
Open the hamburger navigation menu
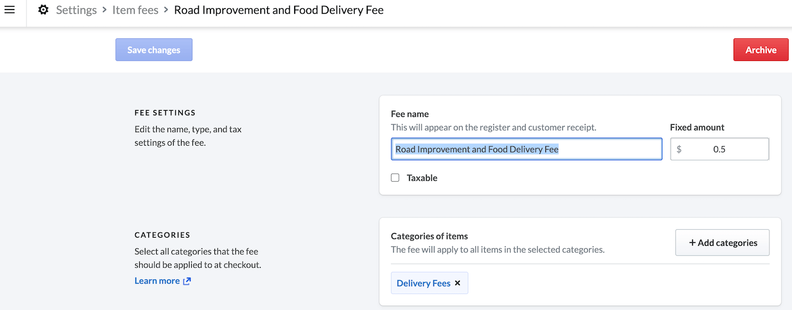[10, 10]
